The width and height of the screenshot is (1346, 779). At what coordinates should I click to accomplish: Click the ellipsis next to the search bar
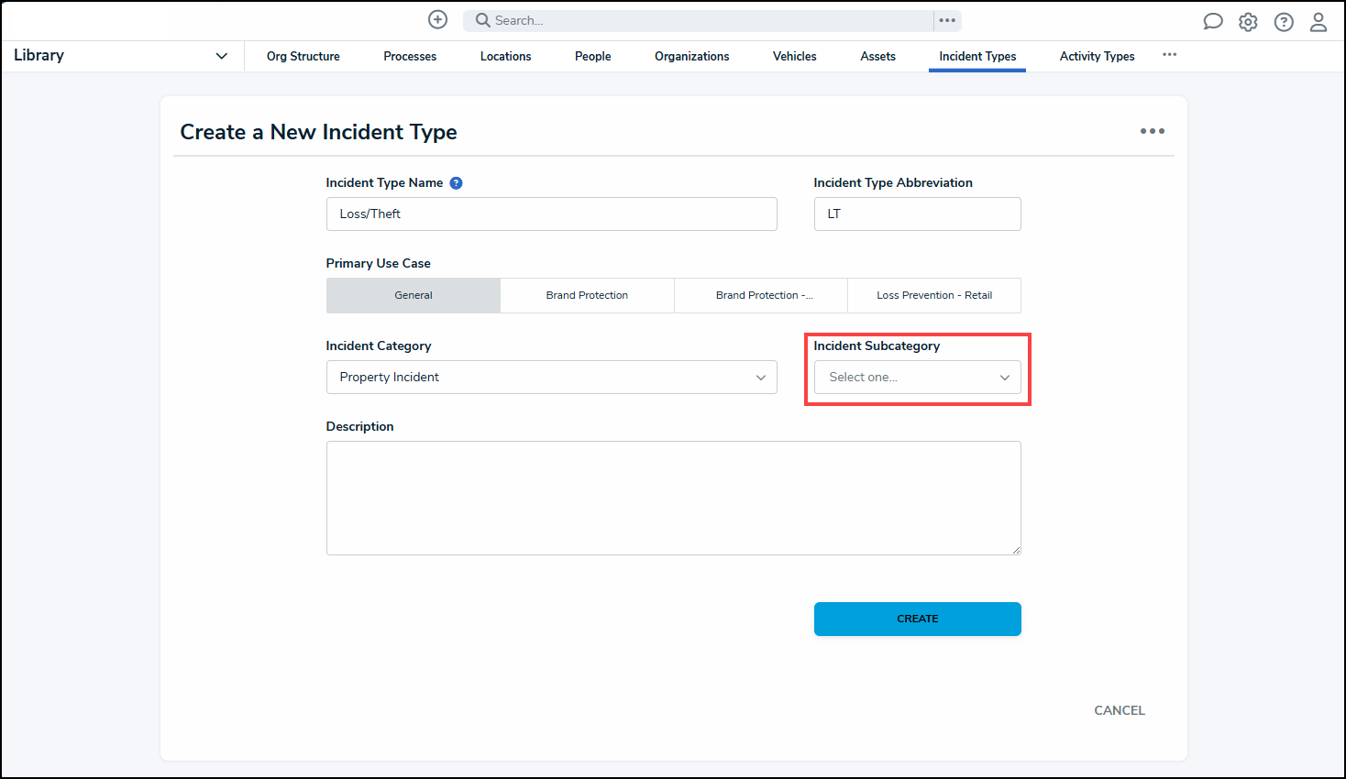(x=947, y=20)
